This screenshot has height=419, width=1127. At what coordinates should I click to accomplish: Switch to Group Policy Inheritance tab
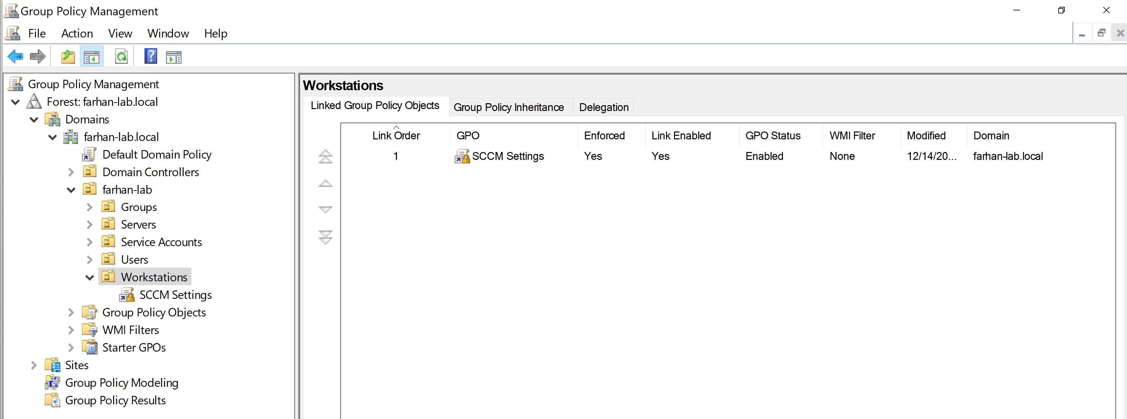(x=508, y=107)
